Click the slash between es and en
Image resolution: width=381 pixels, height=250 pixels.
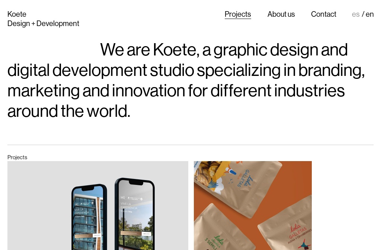[363, 14]
